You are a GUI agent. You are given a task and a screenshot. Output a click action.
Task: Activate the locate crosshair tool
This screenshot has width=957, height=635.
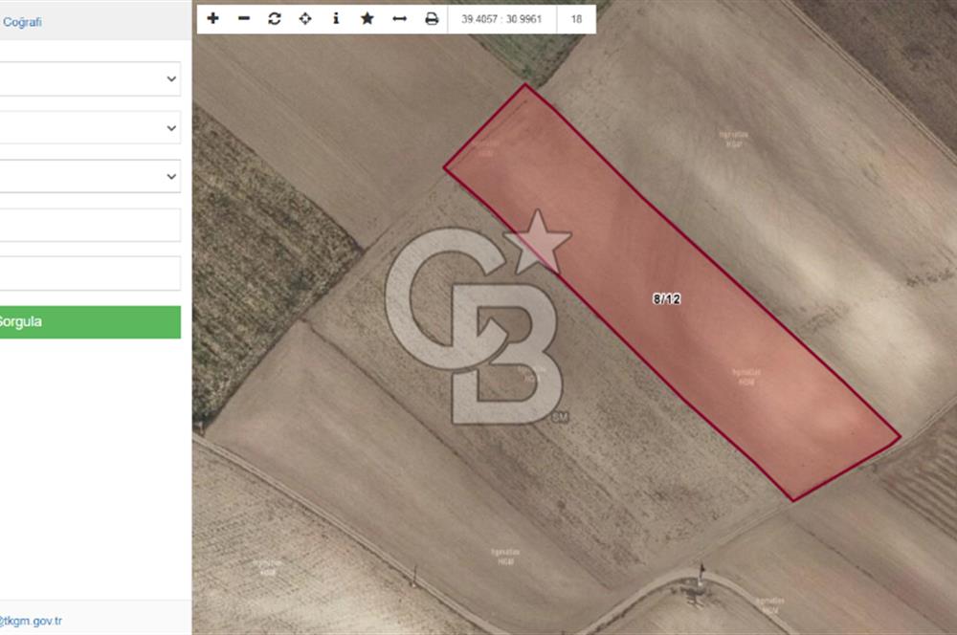[x=305, y=18]
